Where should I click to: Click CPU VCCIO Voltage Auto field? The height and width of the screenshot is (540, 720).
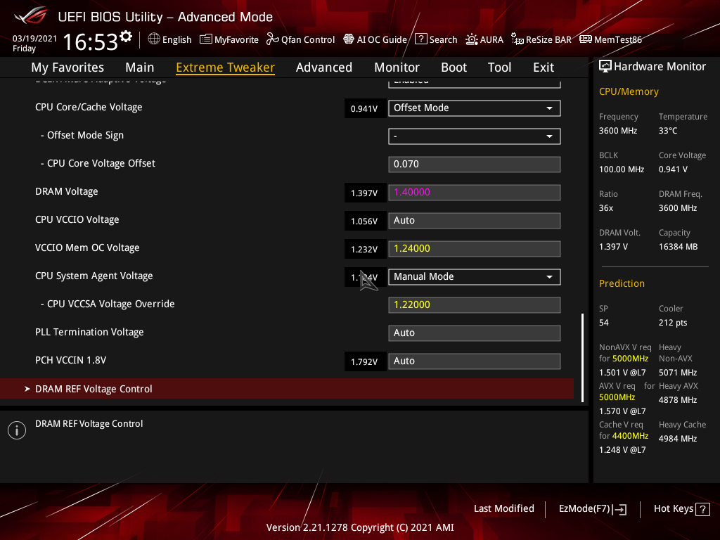[475, 220]
